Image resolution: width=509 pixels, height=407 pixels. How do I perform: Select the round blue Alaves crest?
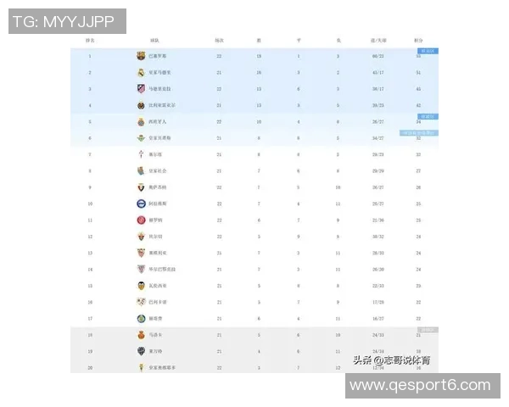tap(141, 203)
